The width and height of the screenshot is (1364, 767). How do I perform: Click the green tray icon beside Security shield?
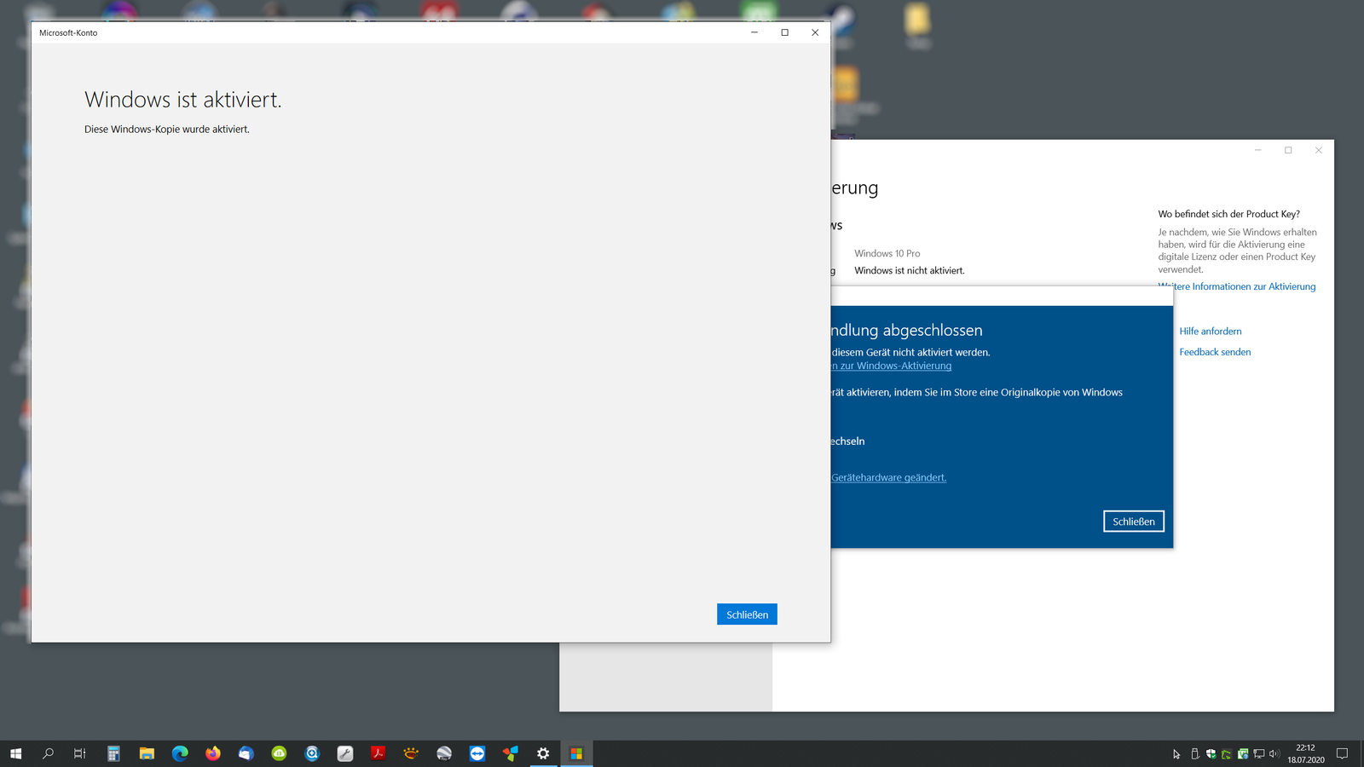(1227, 754)
